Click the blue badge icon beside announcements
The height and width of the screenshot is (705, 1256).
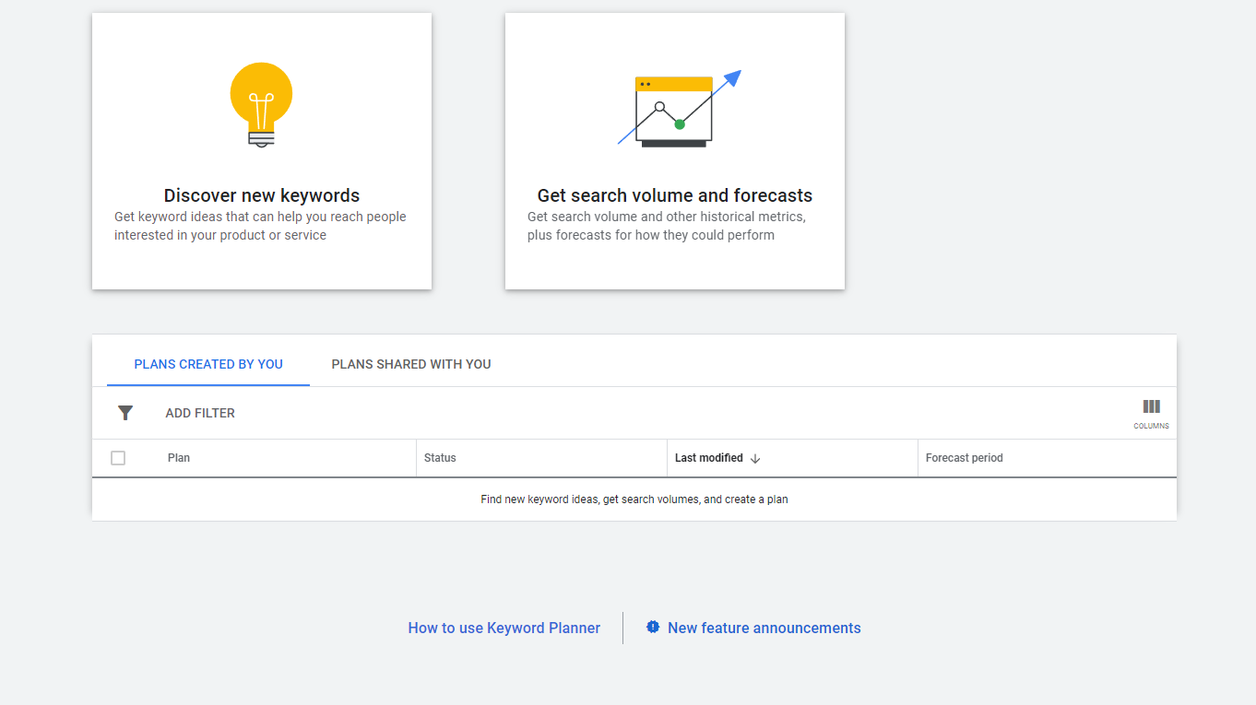[x=653, y=627]
